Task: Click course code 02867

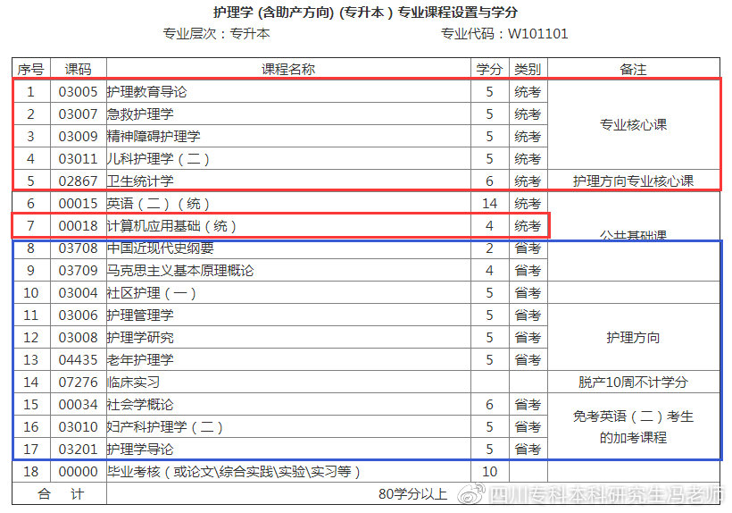Action: [78, 181]
